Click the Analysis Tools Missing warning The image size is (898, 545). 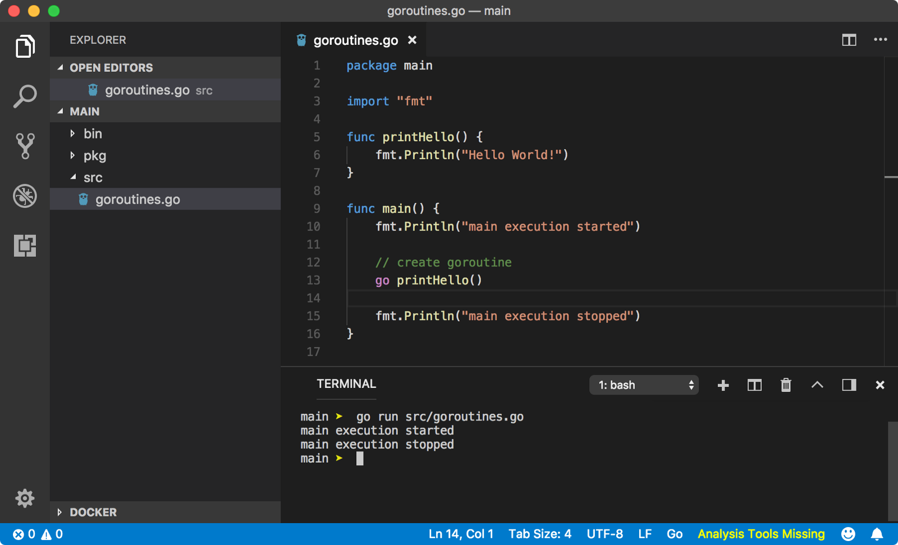(761, 534)
